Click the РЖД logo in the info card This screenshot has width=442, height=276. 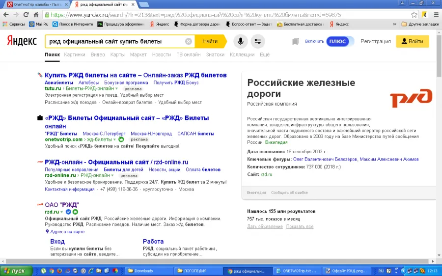pos(411,98)
